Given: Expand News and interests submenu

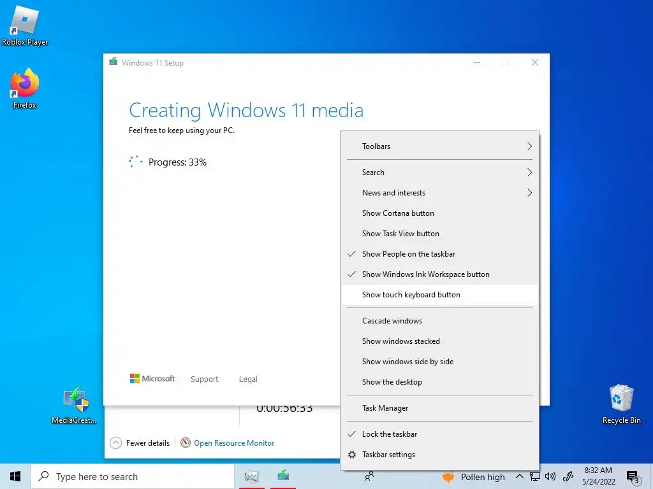Looking at the screenshot, I should tap(440, 192).
